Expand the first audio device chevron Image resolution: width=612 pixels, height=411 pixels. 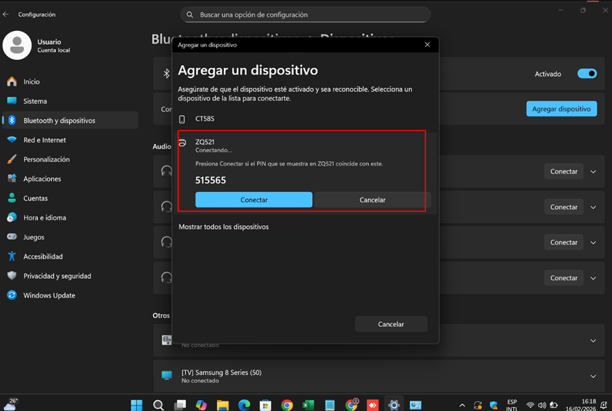click(593, 172)
